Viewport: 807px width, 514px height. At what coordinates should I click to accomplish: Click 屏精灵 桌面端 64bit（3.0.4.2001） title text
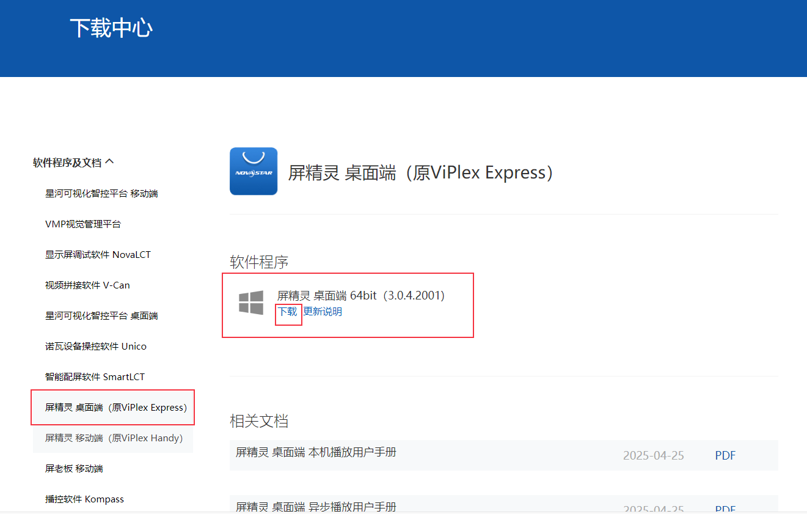click(361, 296)
